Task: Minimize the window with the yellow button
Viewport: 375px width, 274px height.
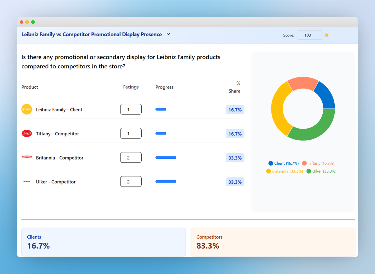Action: tap(27, 22)
